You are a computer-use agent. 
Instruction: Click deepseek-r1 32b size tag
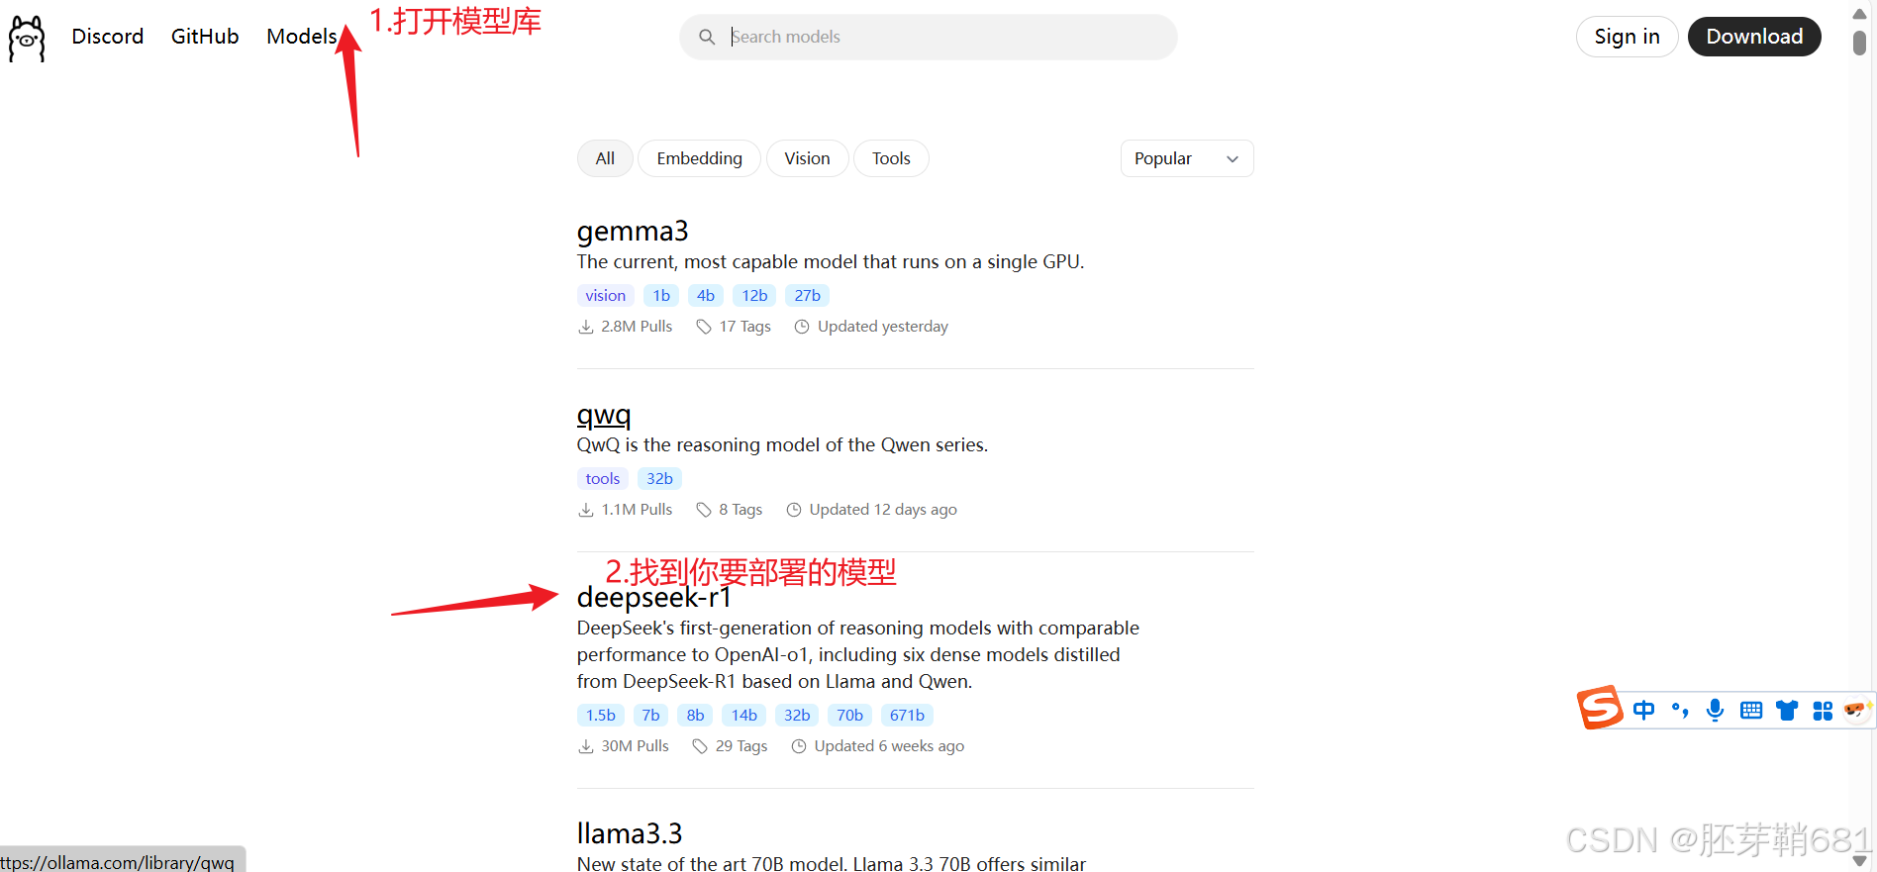(x=797, y=715)
